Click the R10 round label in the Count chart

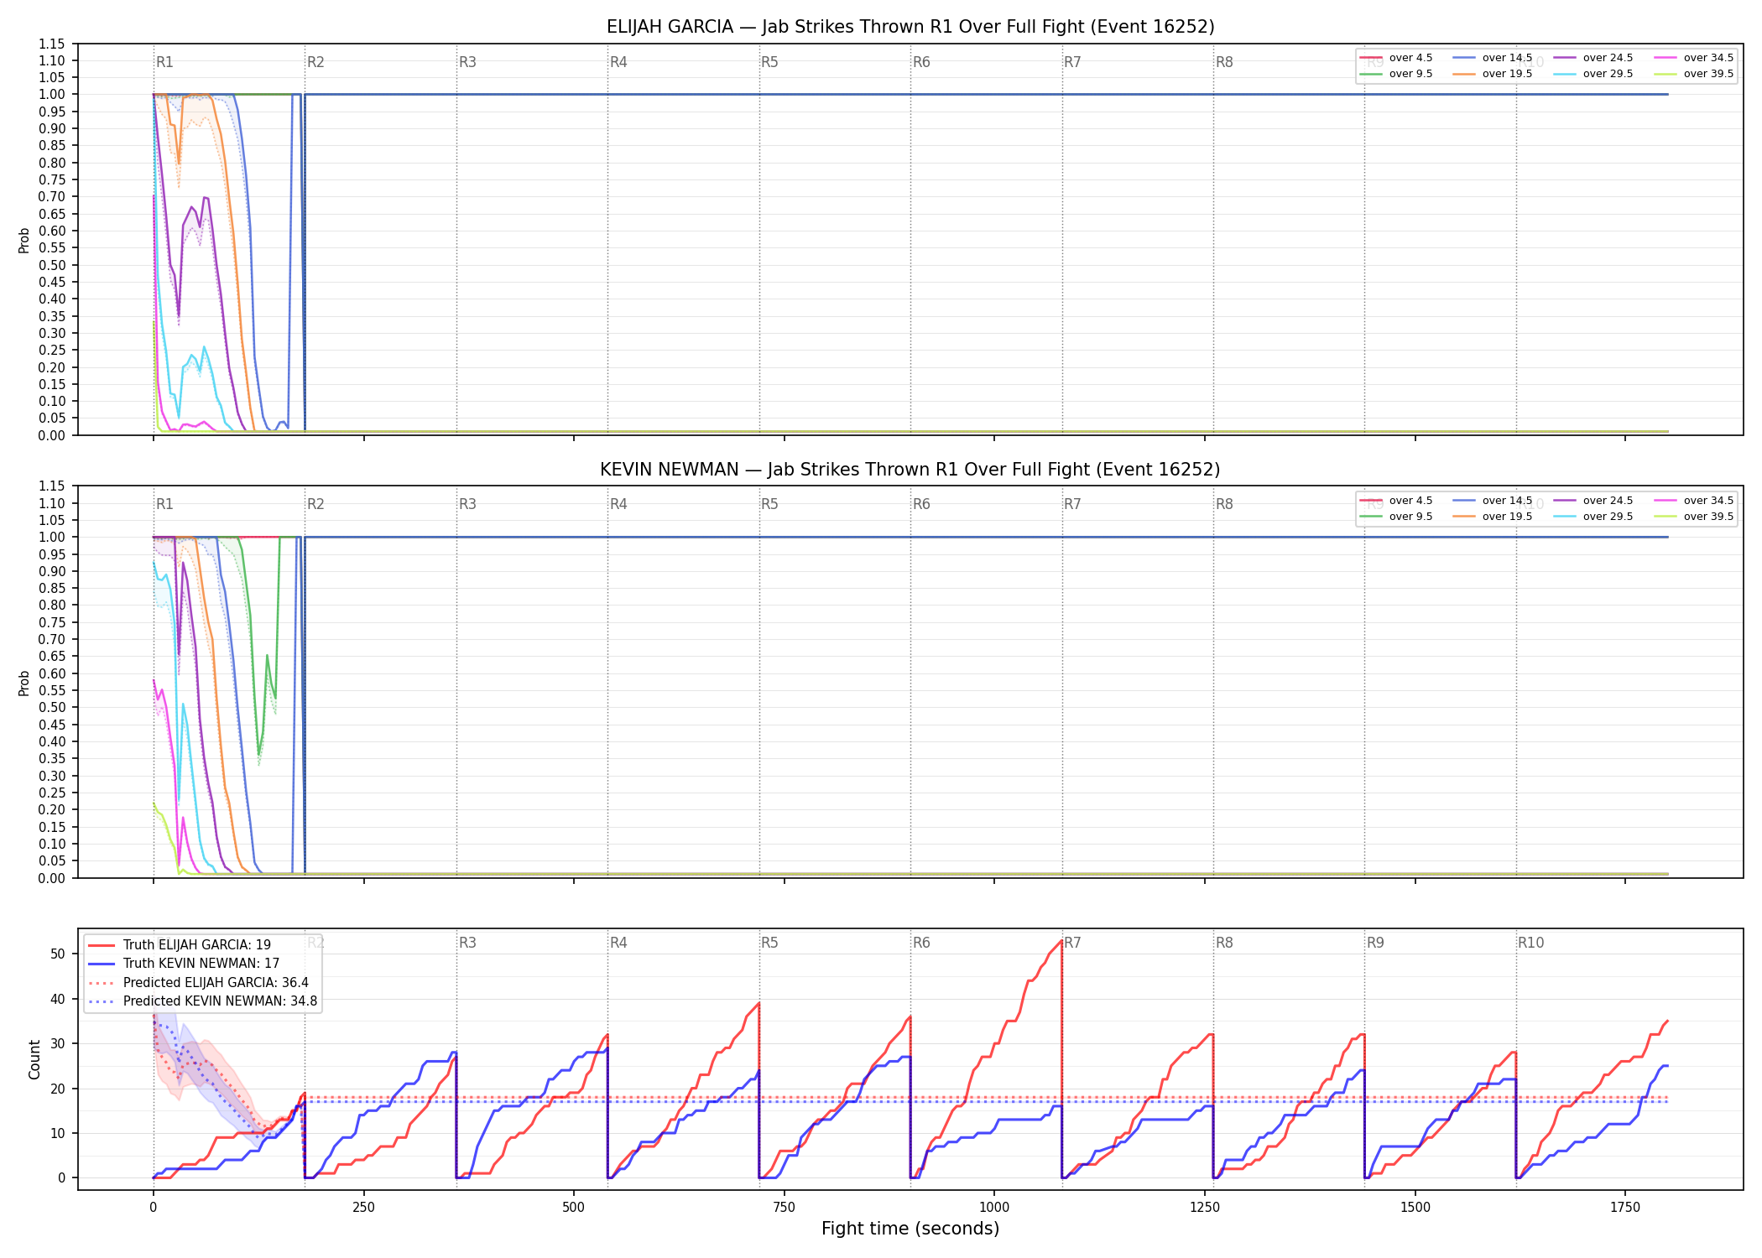1530,943
